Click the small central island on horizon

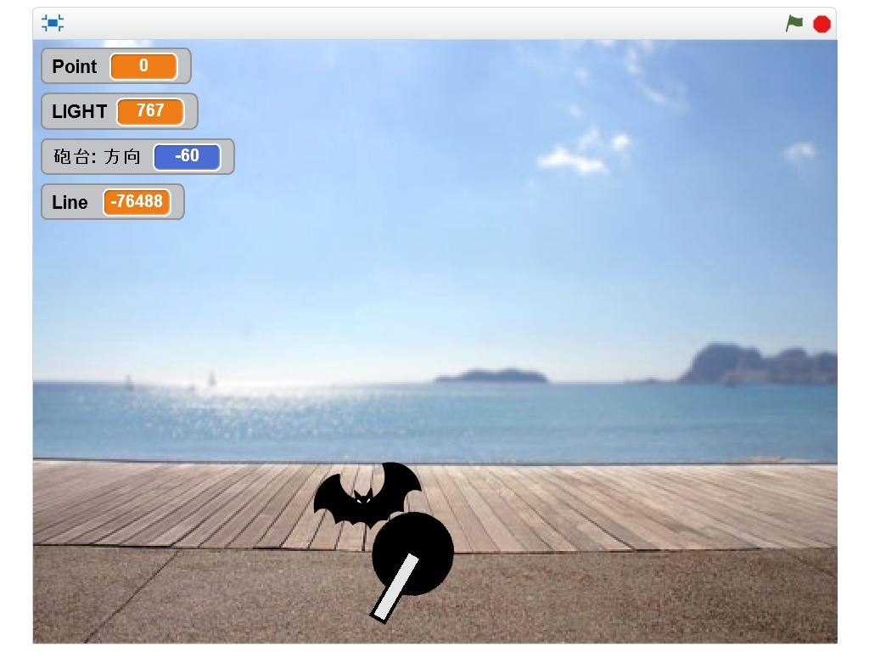tap(491, 375)
